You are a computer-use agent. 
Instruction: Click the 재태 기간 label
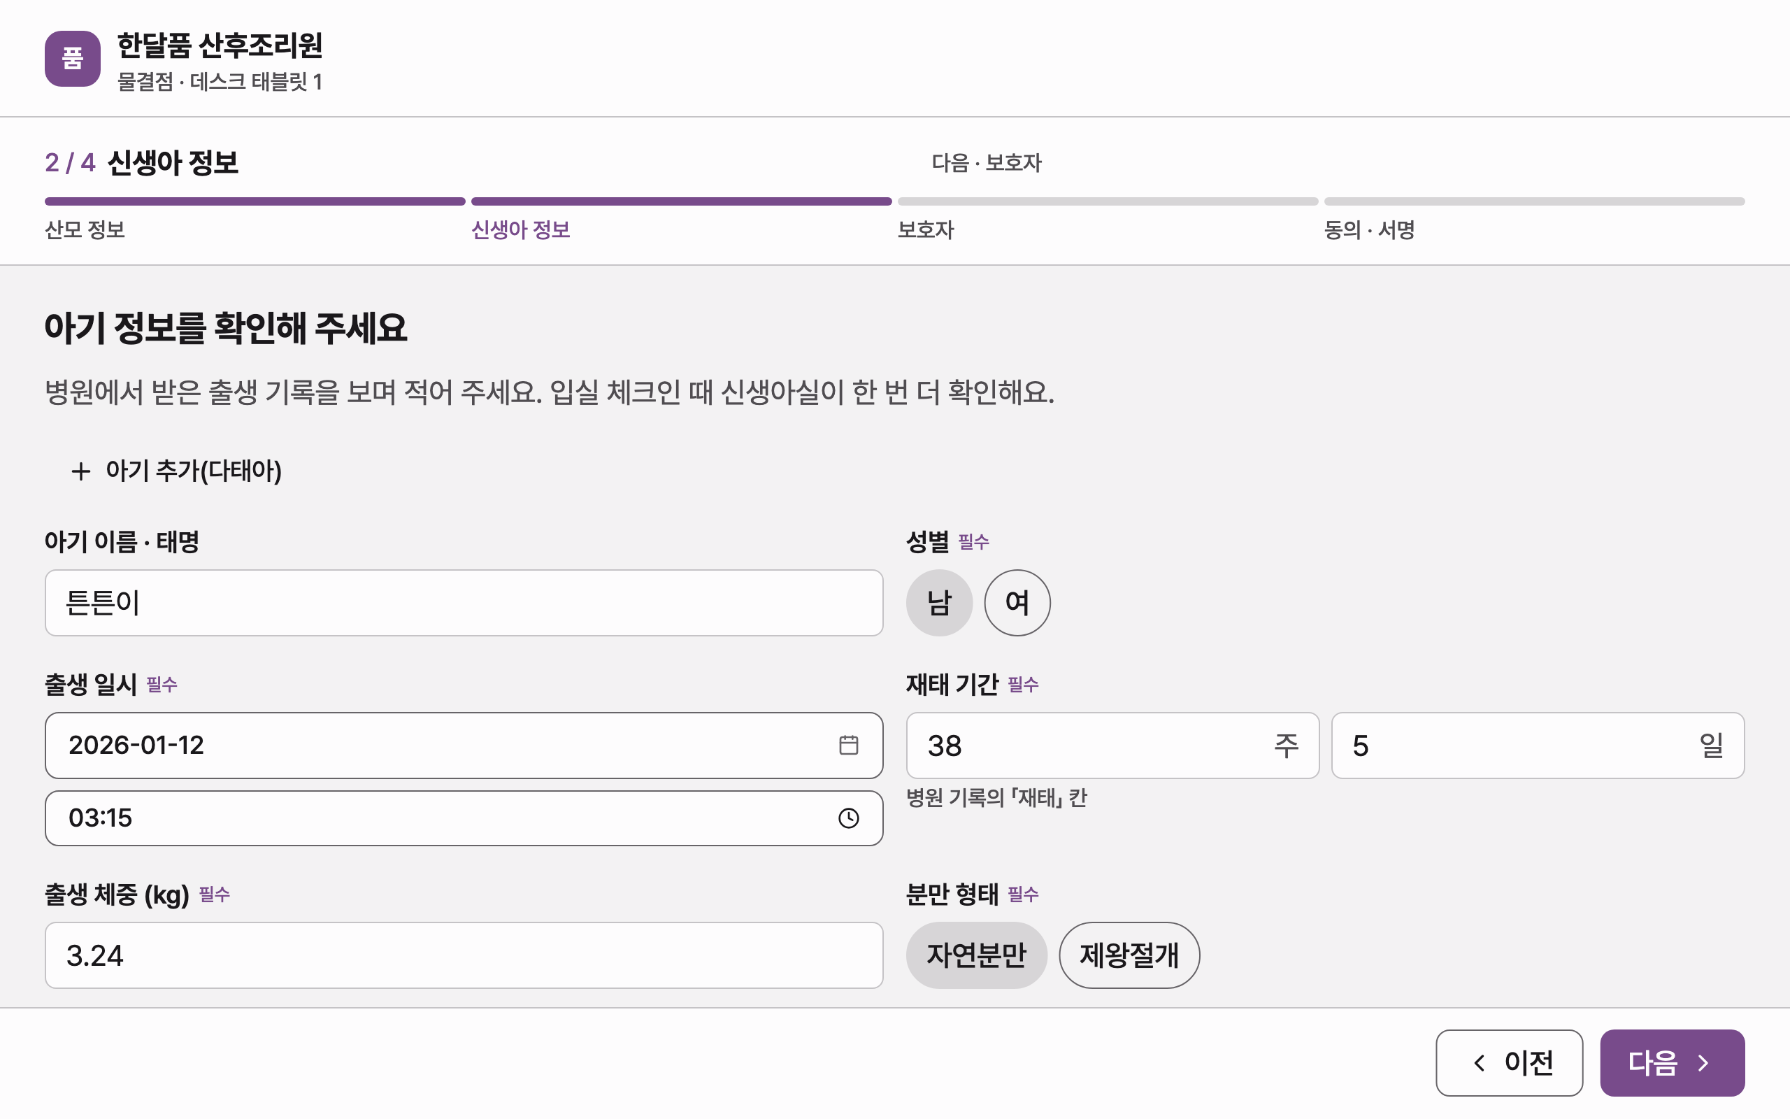pyautogui.click(x=952, y=685)
